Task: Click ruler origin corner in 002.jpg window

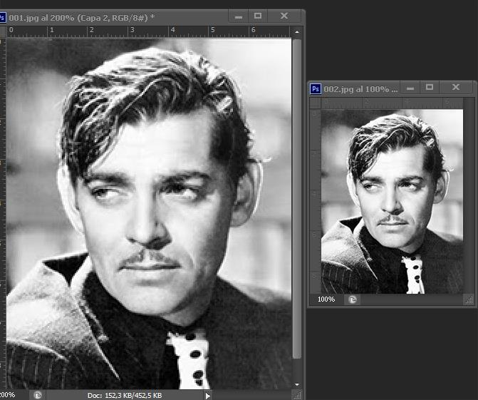Action: click(x=315, y=103)
